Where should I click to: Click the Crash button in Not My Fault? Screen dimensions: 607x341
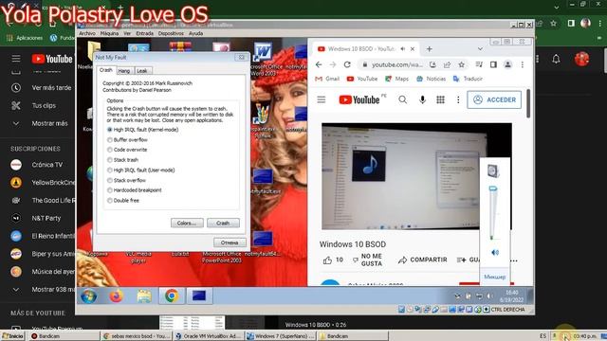click(x=223, y=224)
